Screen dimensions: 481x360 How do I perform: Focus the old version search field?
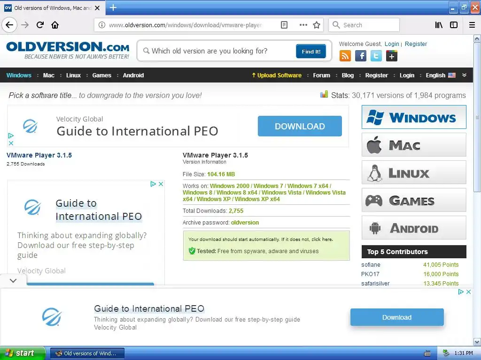point(218,51)
